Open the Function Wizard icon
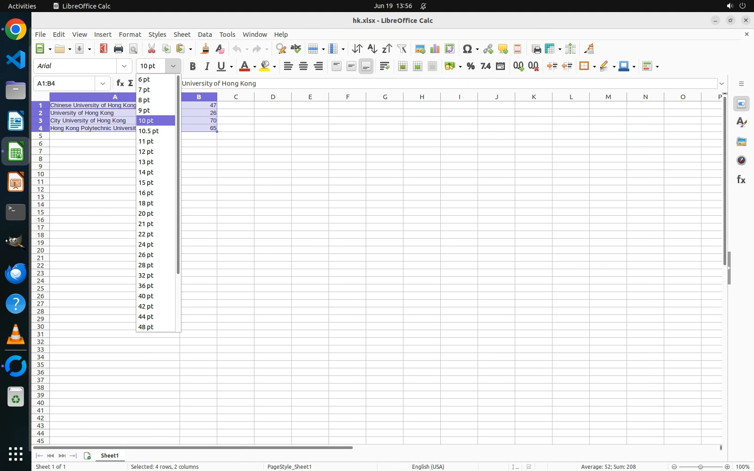This screenshot has width=754, height=471. [x=120, y=83]
